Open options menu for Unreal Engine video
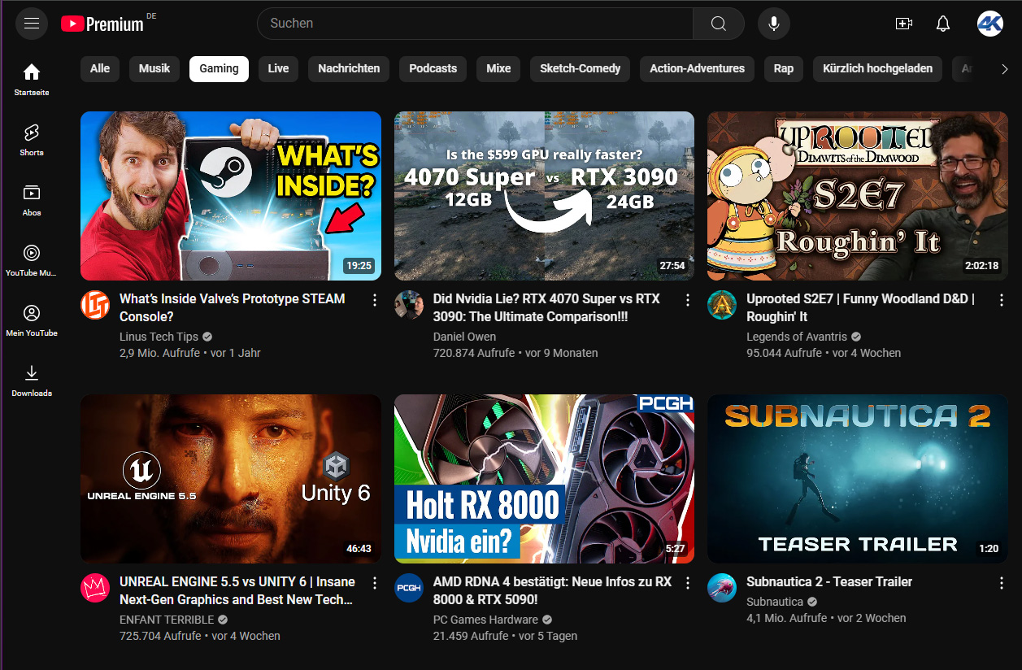This screenshot has height=670, width=1022. coord(375,583)
